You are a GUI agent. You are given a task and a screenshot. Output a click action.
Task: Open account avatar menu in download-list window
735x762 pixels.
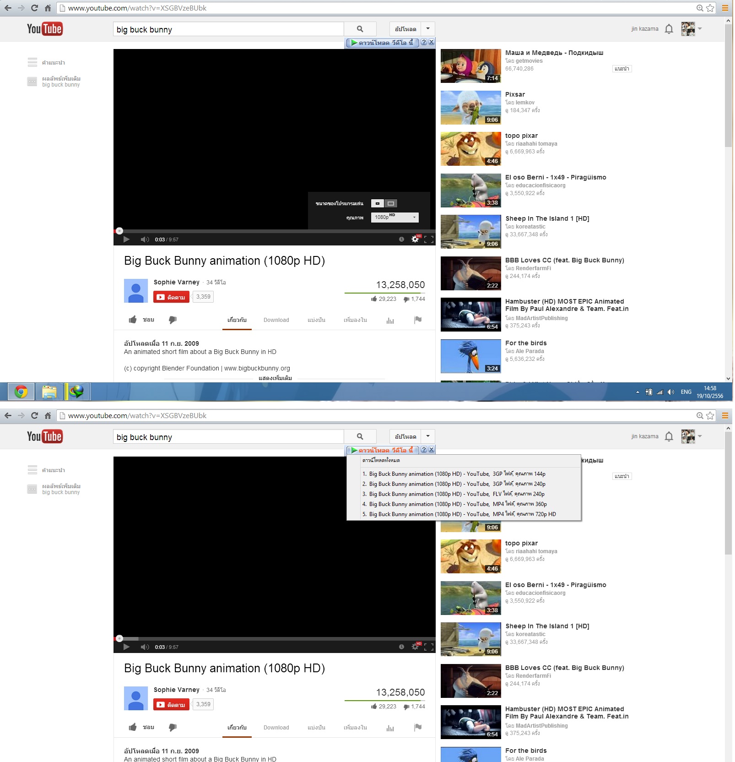tap(692, 436)
